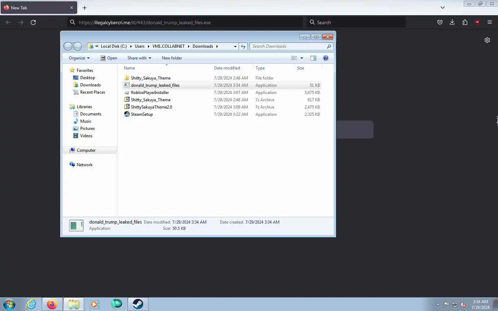
Task: Open the Firefox downloads panel icon
Action: click(x=452, y=22)
